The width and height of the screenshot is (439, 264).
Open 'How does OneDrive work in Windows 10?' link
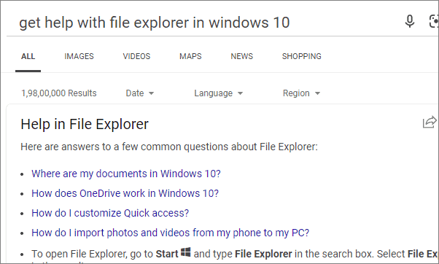click(x=125, y=193)
